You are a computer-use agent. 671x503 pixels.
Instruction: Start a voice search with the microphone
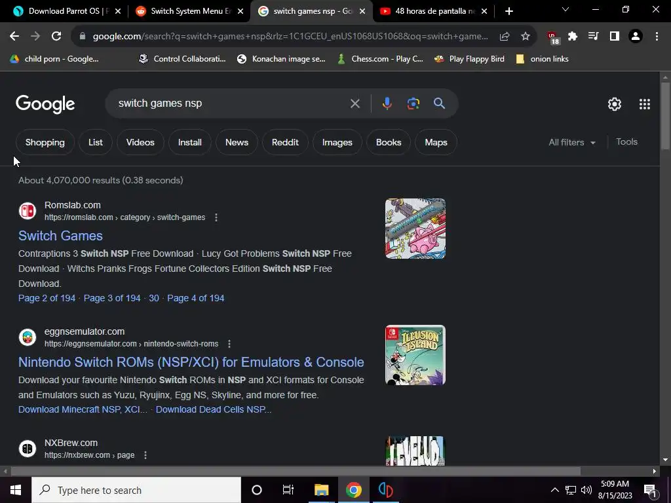click(387, 103)
